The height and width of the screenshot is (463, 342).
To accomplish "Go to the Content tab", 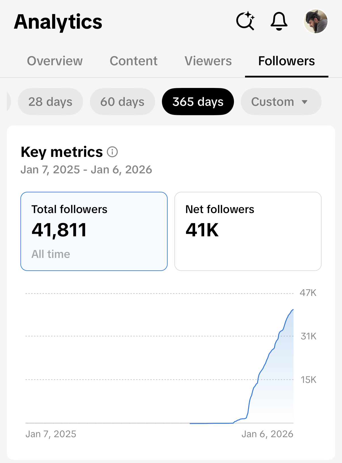I will [134, 61].
